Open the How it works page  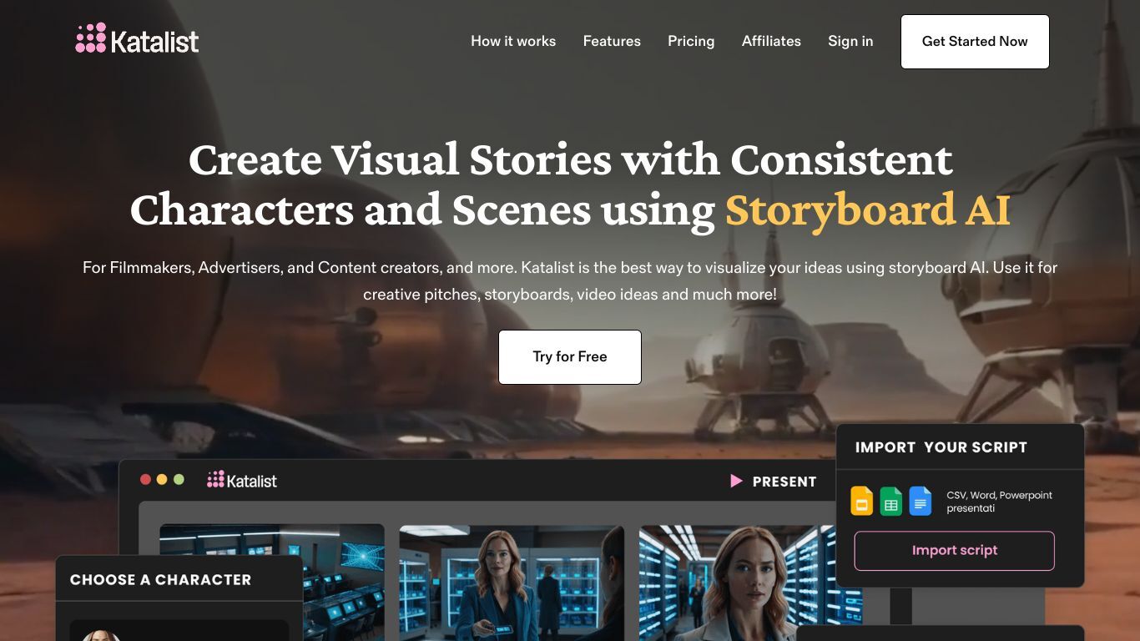click(513, 41)
